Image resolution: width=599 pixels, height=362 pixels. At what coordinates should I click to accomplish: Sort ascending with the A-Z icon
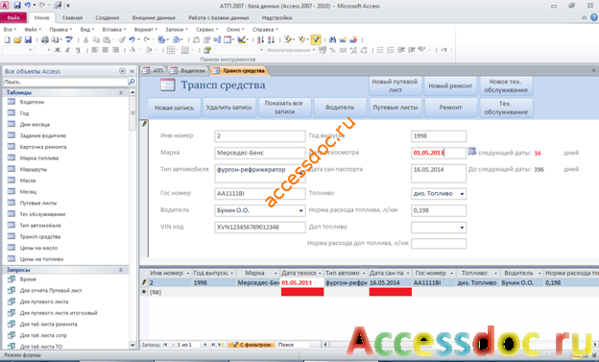pyautogui.click(x=260, y=39)
